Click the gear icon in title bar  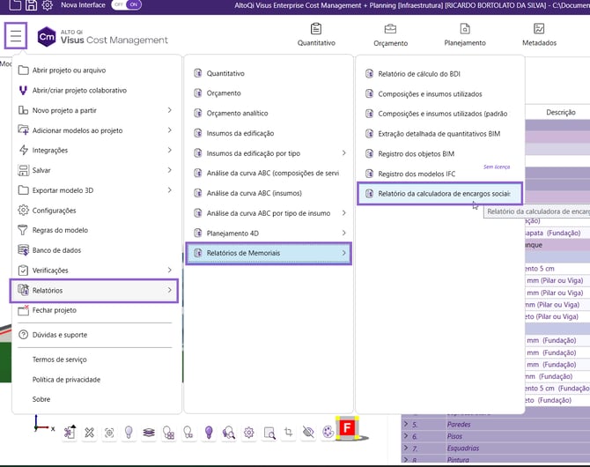pyautogui.click(x=48, y=5)
